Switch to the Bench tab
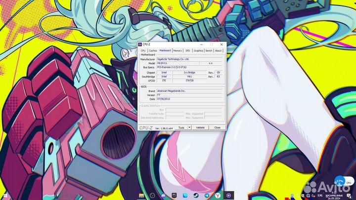The image size is (356, 200). [x=209, y=50]
